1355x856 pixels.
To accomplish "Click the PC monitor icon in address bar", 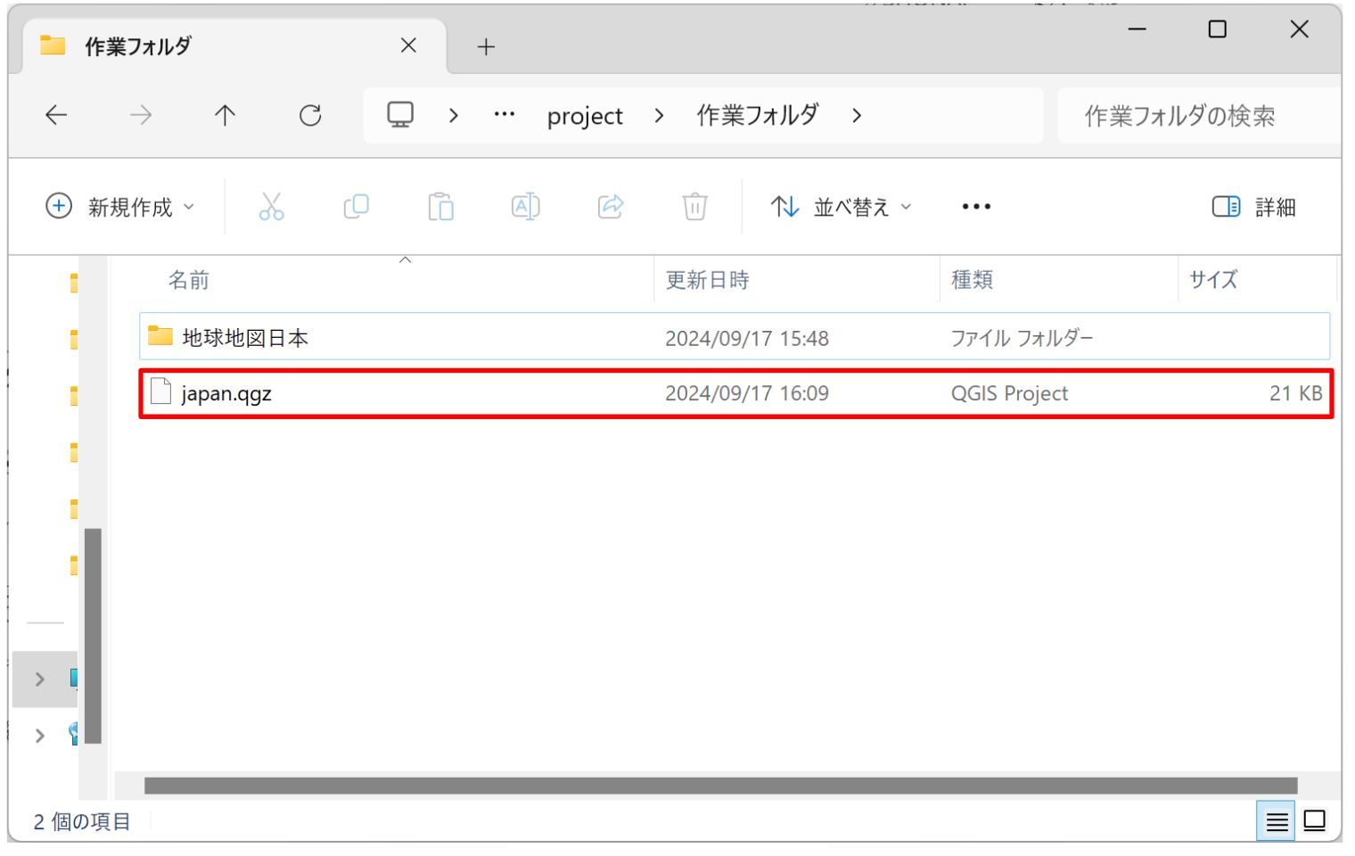I will pyautogui.click(x=400, y=115).
